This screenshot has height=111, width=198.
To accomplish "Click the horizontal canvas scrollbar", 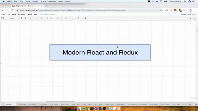I will coord(60,101).
